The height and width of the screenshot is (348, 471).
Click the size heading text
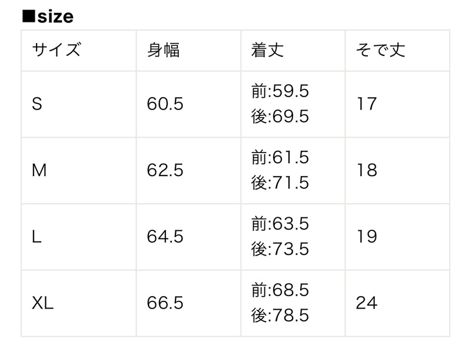pos(48,16)
